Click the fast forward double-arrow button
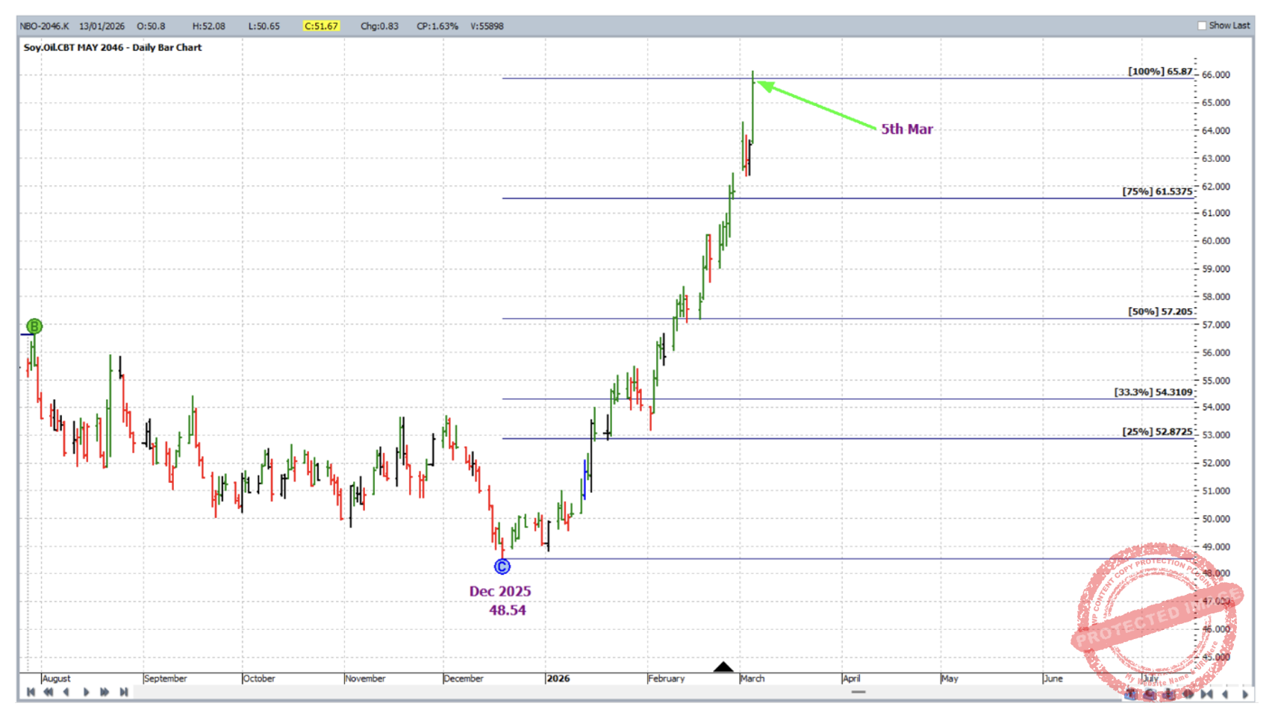Screen dimensions: 1275x718 pos(105,693)
